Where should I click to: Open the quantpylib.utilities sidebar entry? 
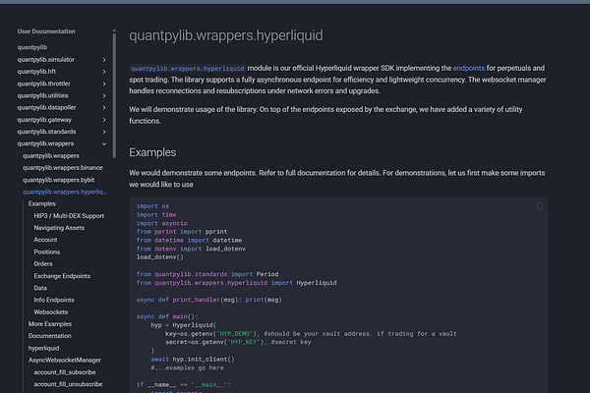43,95
